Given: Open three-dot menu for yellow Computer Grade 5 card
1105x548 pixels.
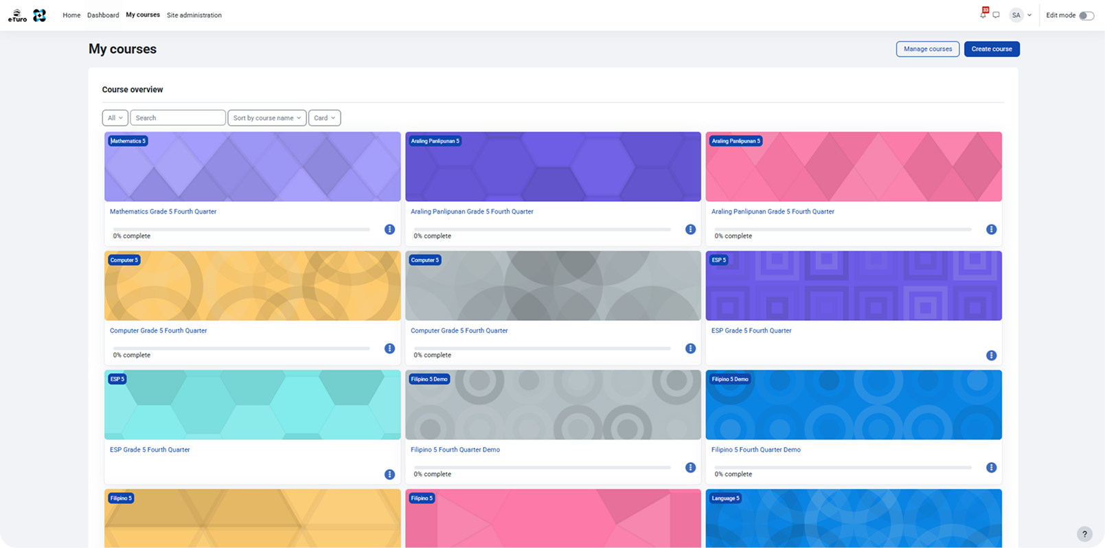Looking at the screenshot, I should (389, 348).
